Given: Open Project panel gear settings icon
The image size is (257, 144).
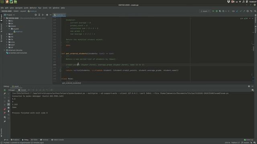Looking at the screenshot, I should [47, 15].
